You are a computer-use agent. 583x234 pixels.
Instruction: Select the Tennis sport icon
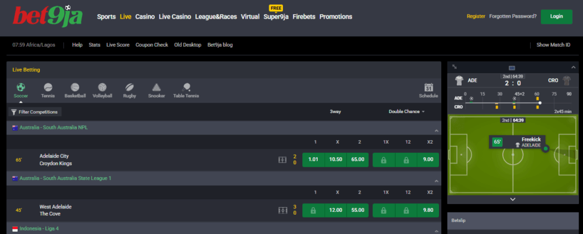48,87
